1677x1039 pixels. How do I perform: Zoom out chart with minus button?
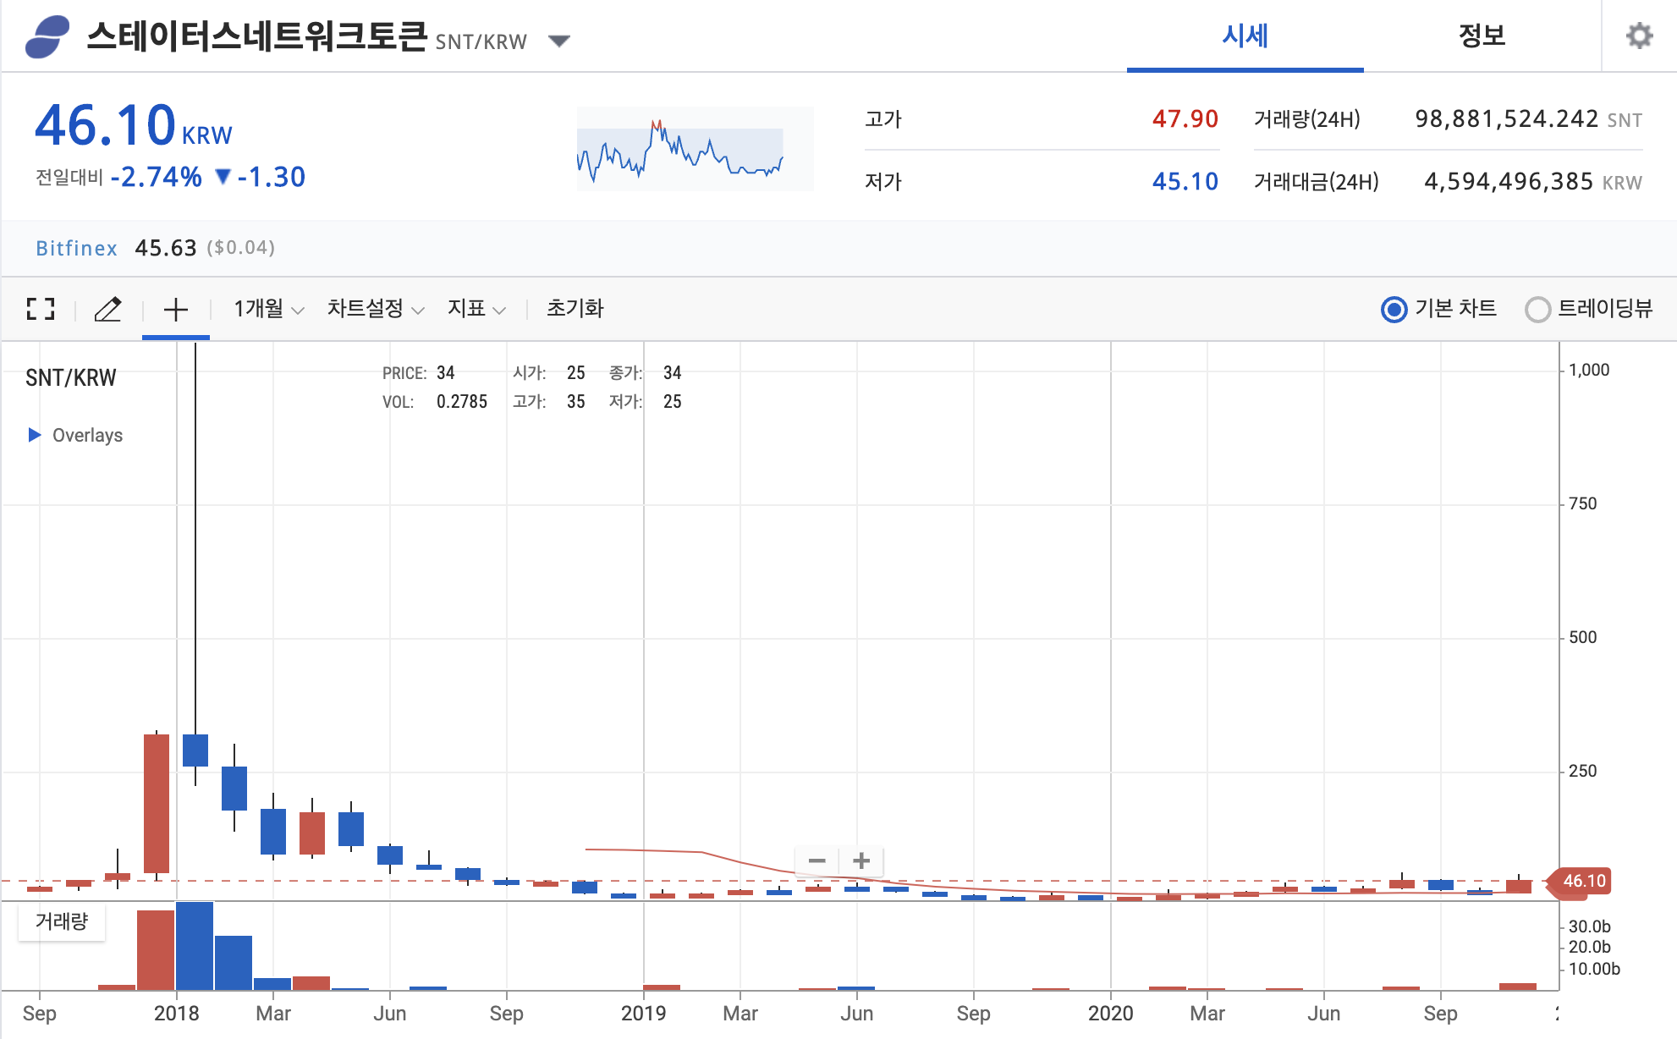click(817, 860)
